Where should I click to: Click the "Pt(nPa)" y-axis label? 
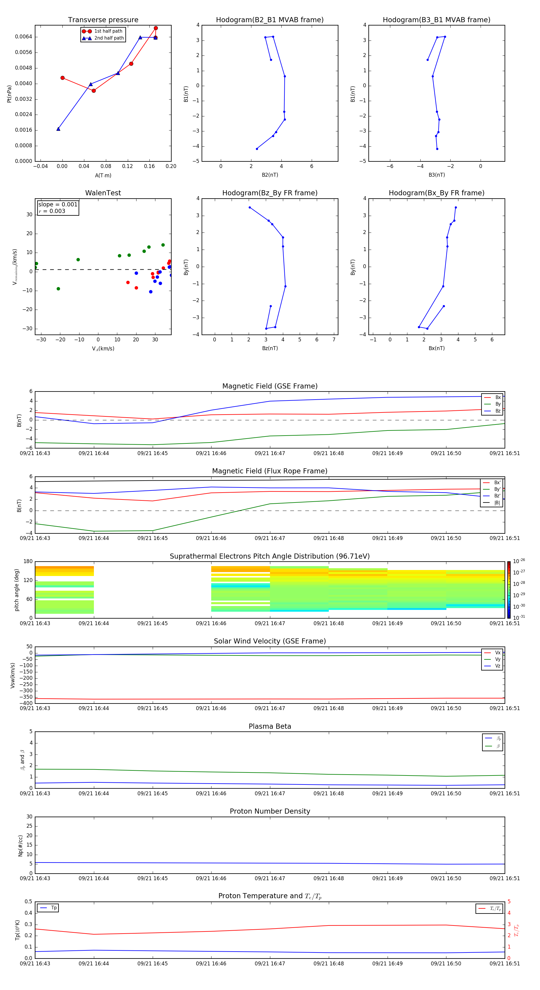(9, 94)
